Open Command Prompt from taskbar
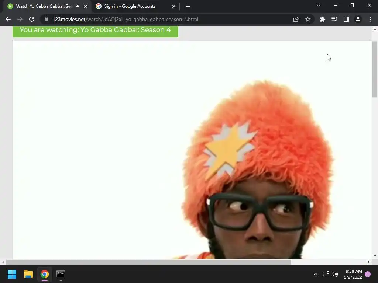378x283 pixels. [x=61, y=274]
